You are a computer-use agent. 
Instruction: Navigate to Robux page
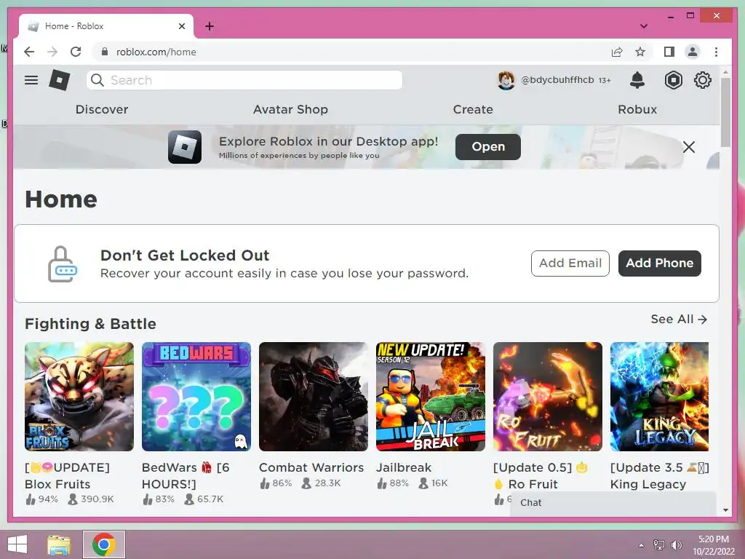coord(637,109)
